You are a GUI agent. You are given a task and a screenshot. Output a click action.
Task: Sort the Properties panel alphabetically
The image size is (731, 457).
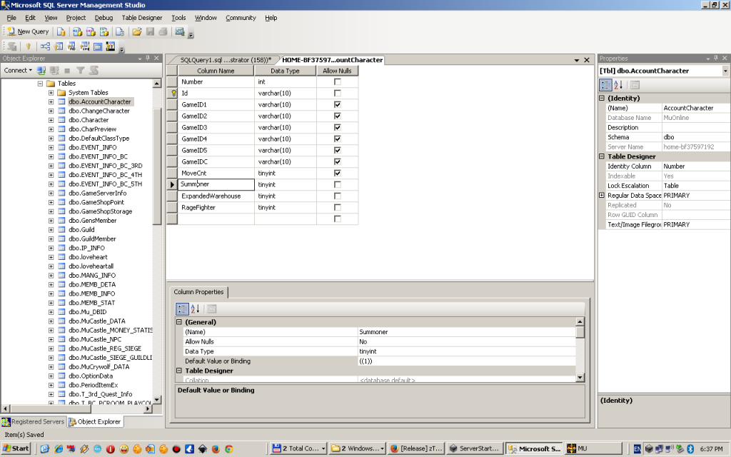pos(618,85)
